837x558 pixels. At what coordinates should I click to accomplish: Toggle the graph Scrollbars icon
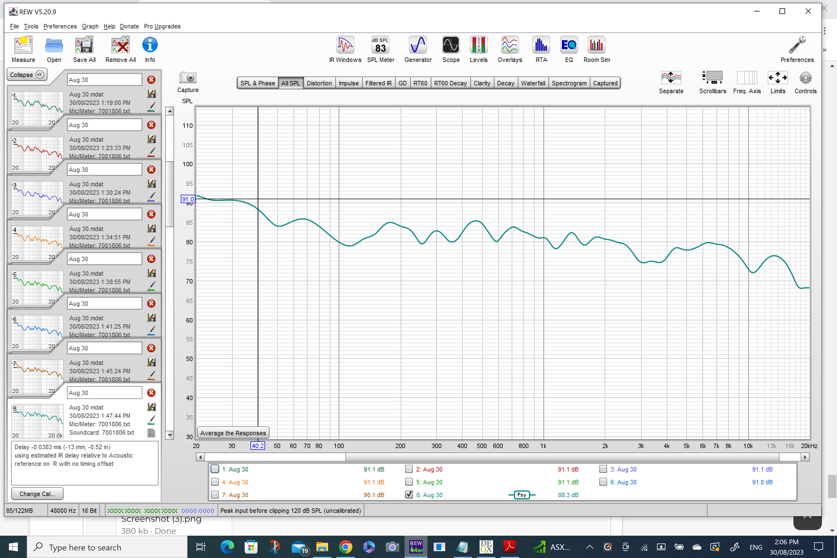pyautogui.click(x=713, y=82)
